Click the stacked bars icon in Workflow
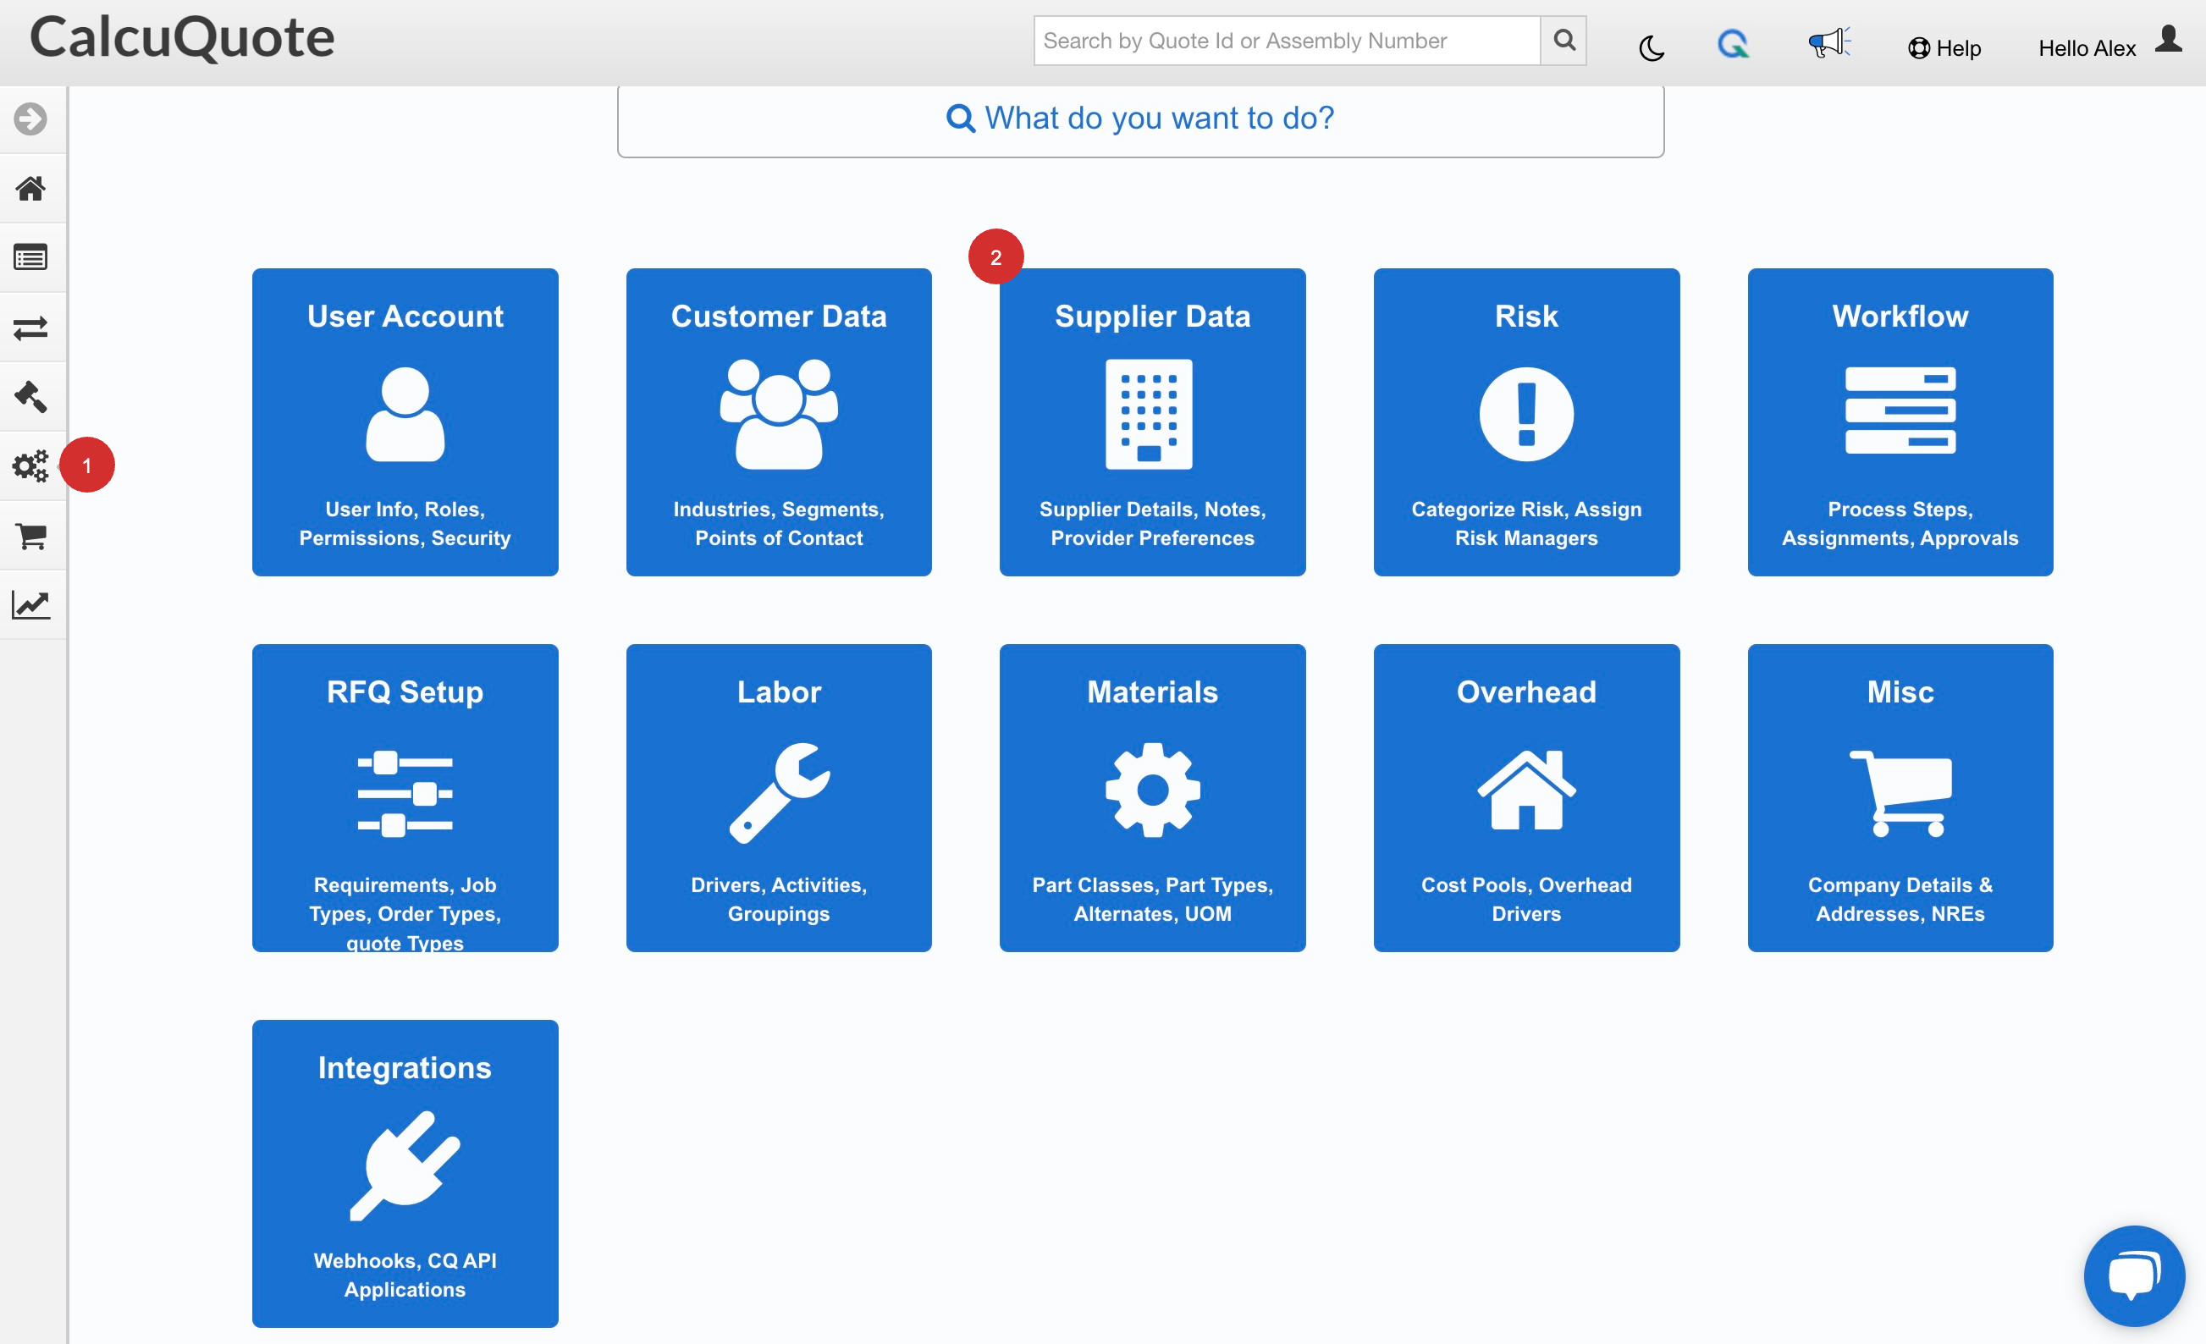Image resolution: width=2206 pixels, height=1344 pixels. click(x=1900, y=410)
